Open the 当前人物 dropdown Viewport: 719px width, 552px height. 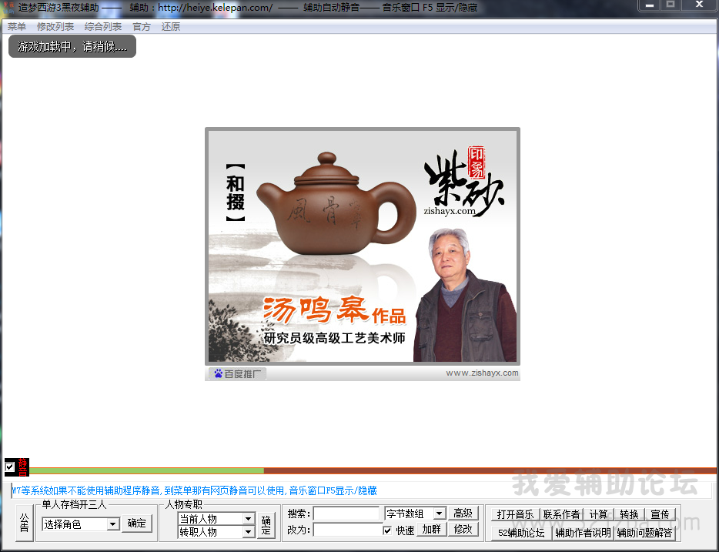pos(248,520)
